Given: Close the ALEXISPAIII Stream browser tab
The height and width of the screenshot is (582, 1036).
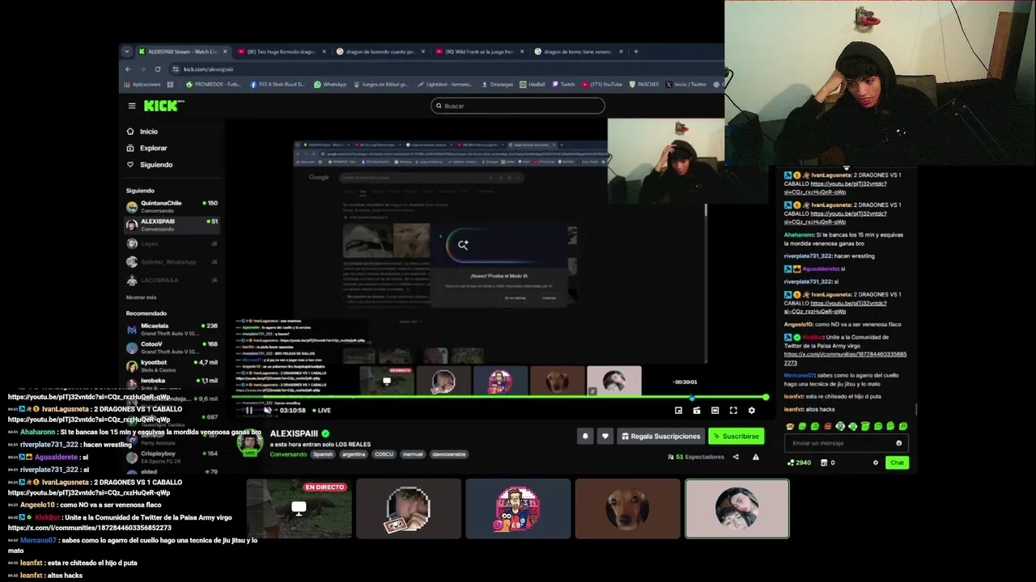Looking at the screenshot, I should tap(225, 52).
